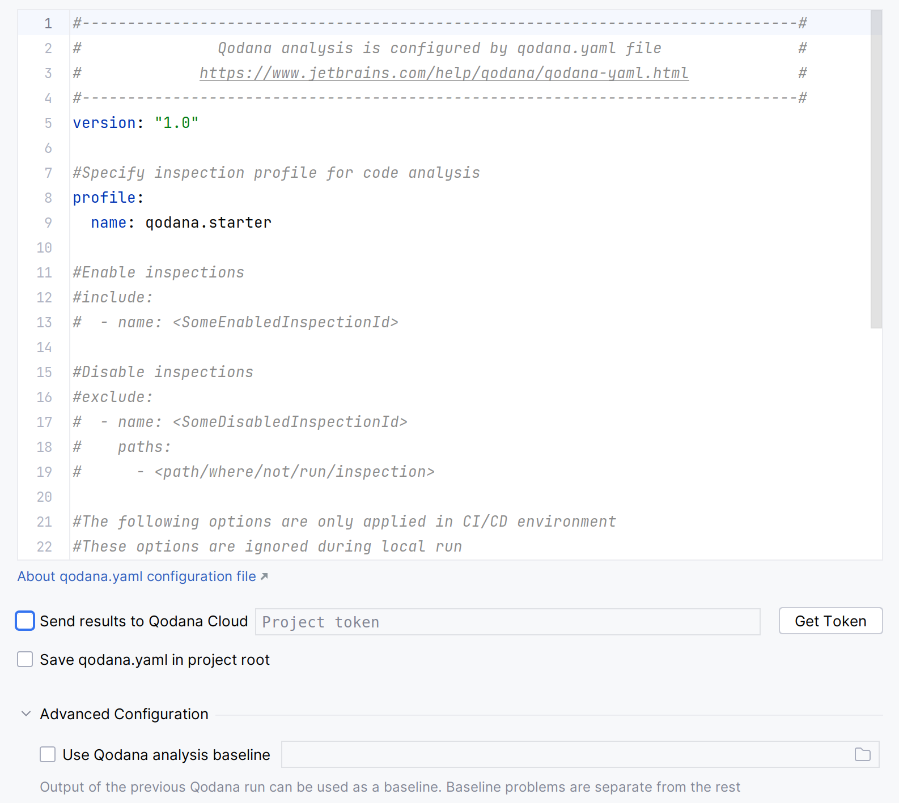This screenshot has height=803, width=899.
Task: Click the 'Specify inspection profile' comment
Action: pyautogui.click(x=277, y=173)
